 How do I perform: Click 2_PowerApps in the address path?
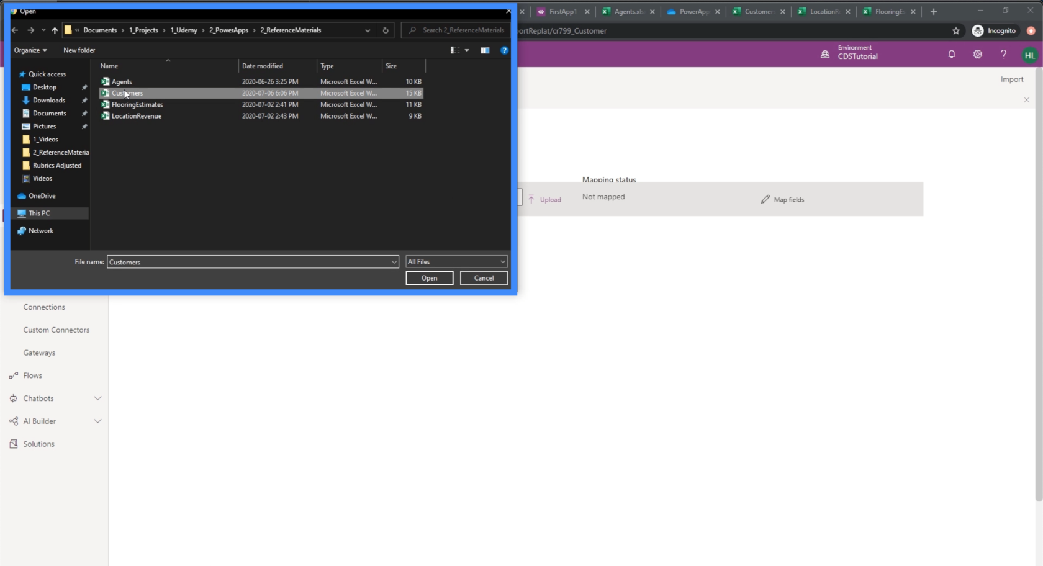pos(228,30)
